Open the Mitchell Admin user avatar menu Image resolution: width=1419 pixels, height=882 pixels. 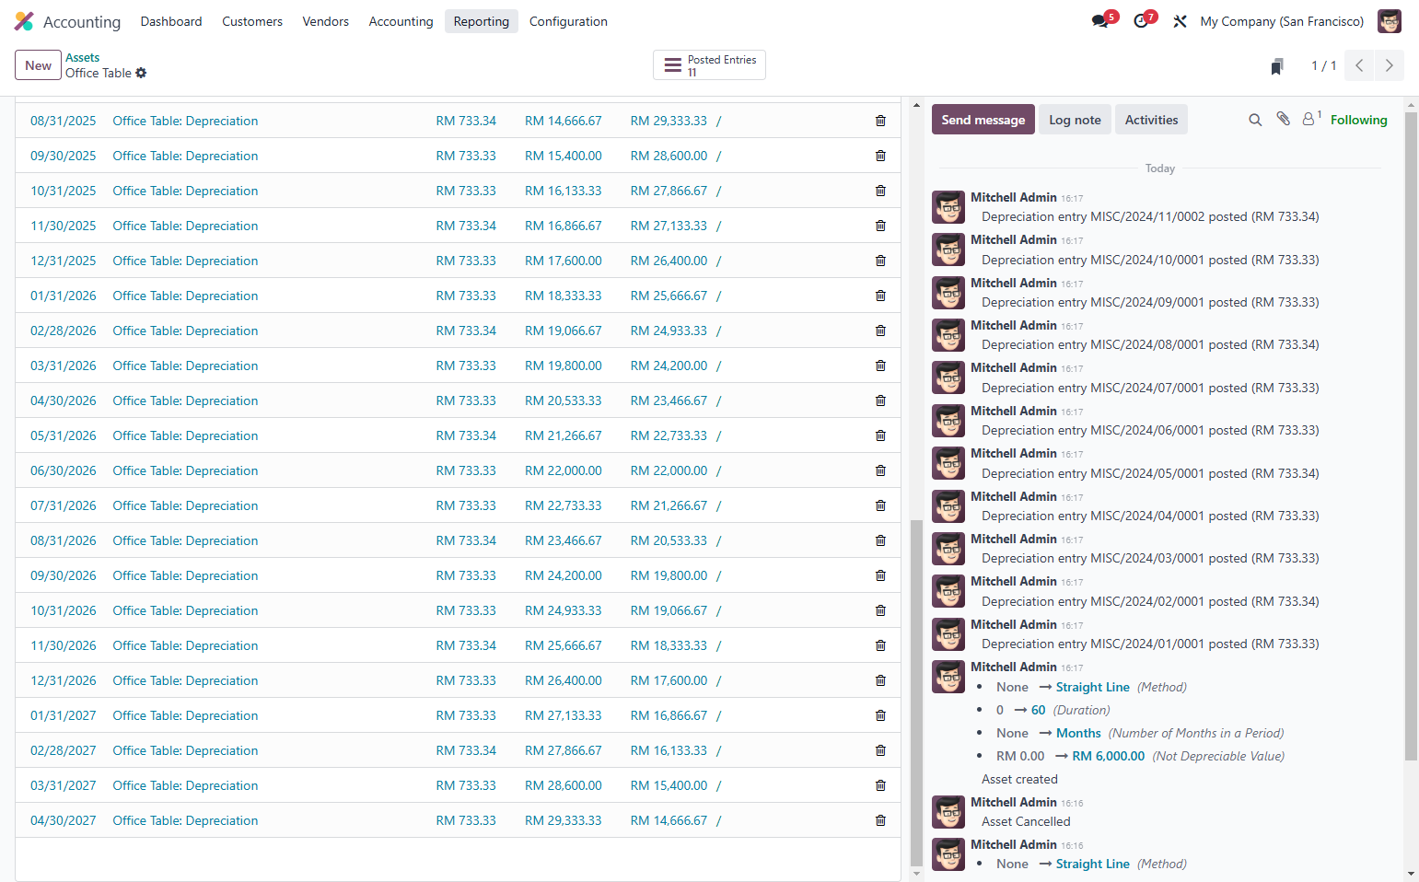pyautogui.click(x=1389, y=21)
